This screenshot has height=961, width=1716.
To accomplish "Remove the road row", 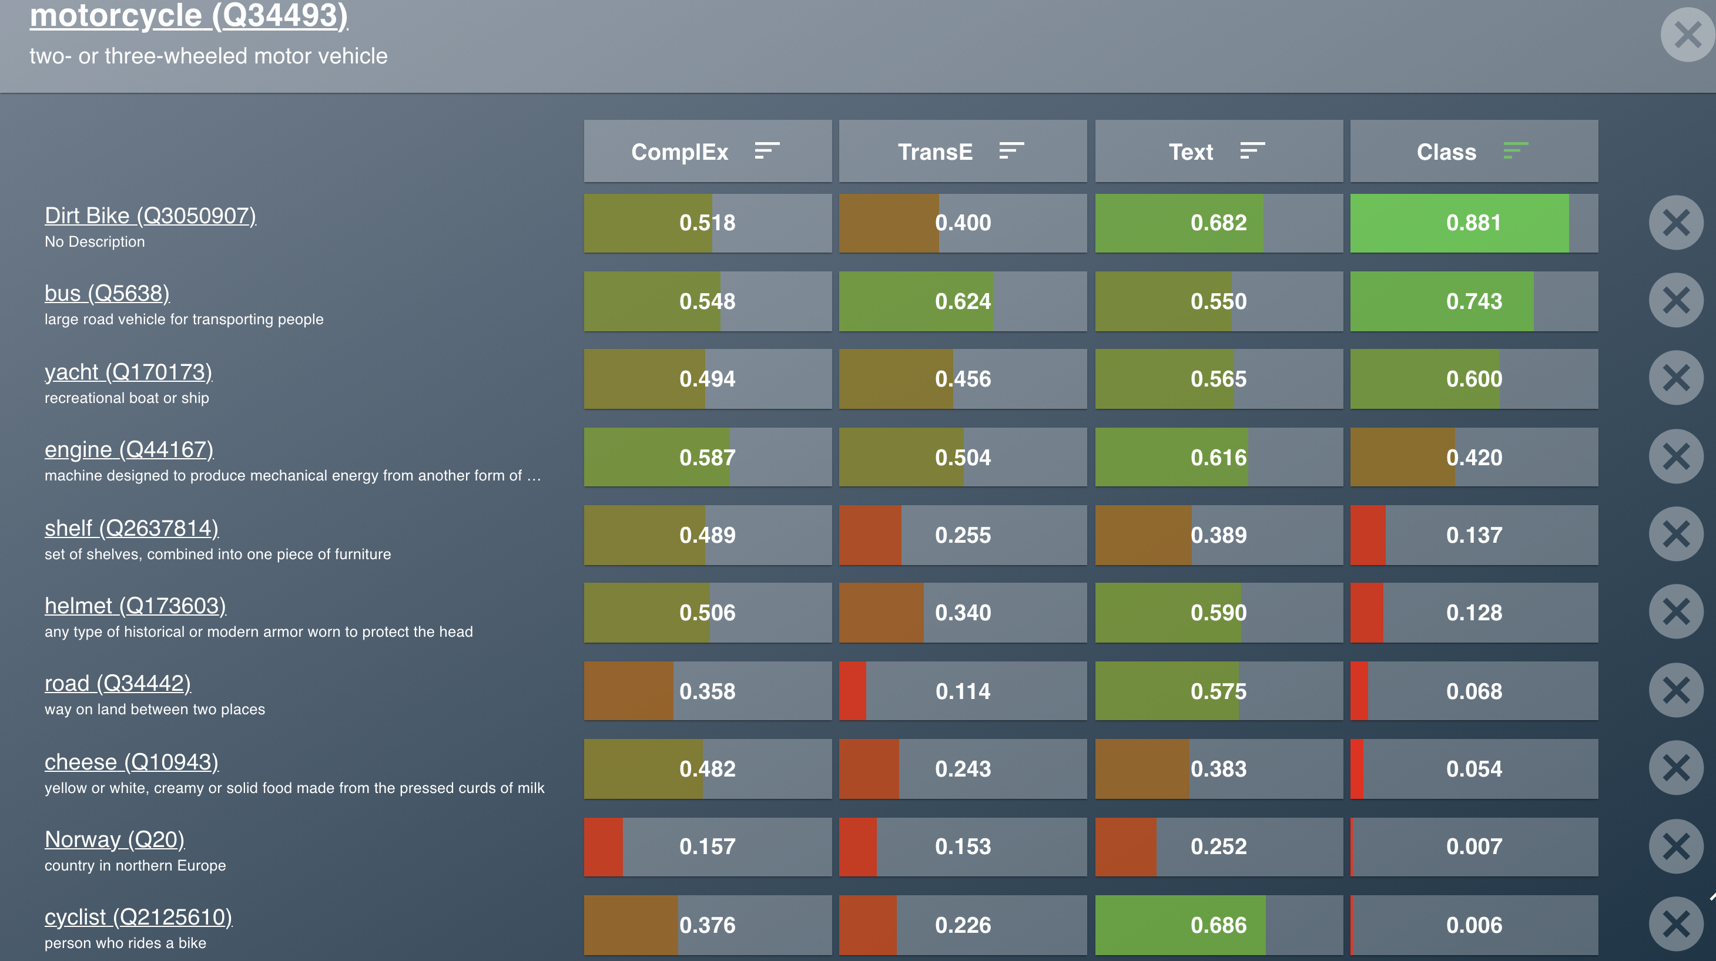I will click(1676, 691).
